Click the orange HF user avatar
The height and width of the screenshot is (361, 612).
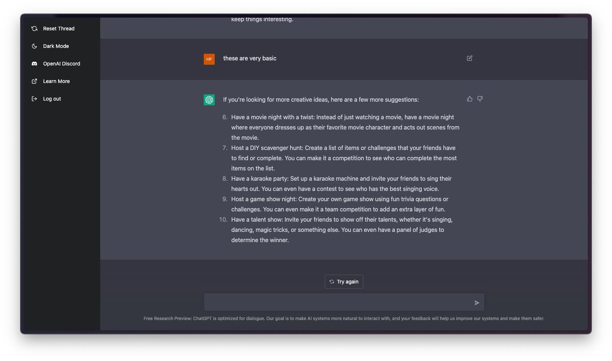pos(209,59)
